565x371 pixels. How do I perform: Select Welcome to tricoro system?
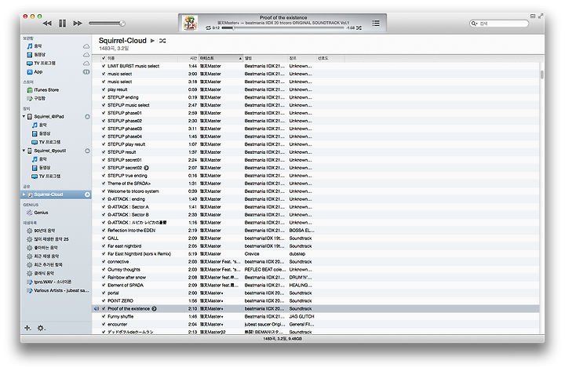pos(315,191)
